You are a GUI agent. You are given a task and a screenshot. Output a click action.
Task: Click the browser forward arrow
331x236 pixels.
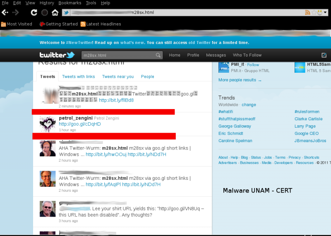point(15,13)
